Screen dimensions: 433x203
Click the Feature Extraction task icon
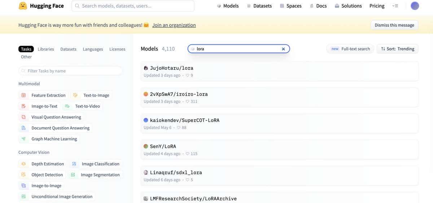24,96
